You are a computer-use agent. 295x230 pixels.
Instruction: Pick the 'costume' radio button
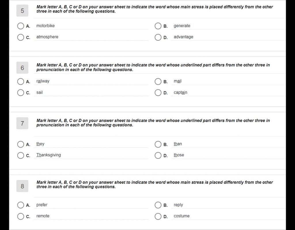[x=158, y=216]
